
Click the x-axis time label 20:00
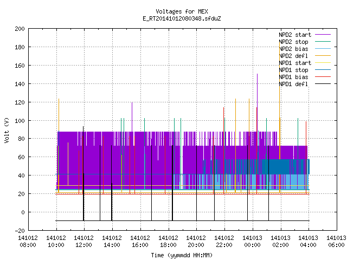[x=196, y=245]
